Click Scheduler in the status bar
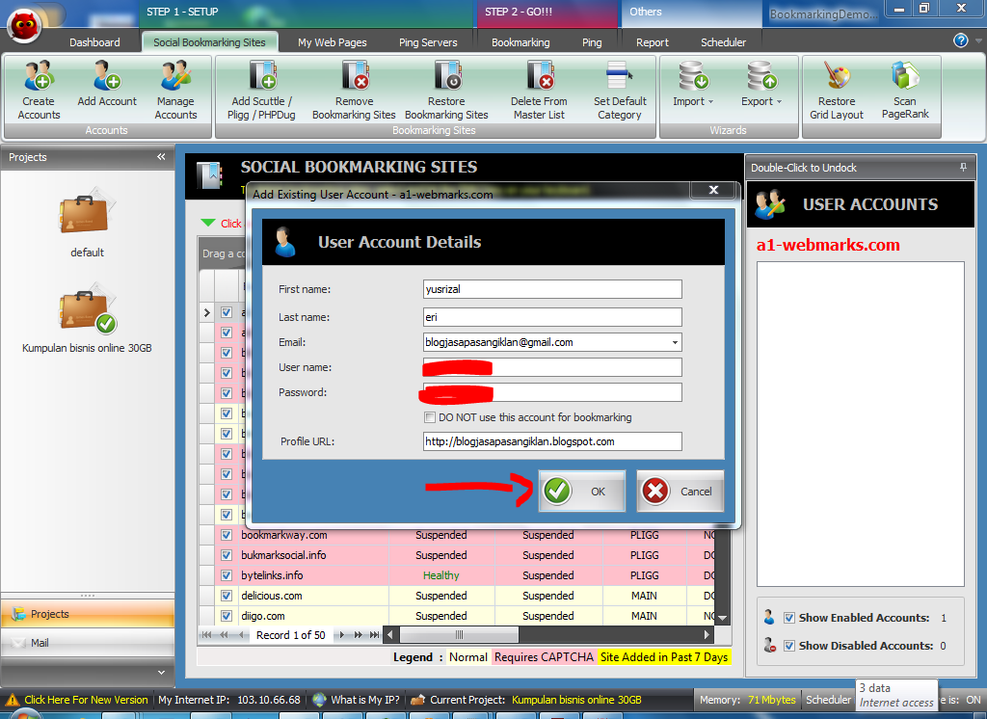Screen dimensions: 987x719 [828, 700]
